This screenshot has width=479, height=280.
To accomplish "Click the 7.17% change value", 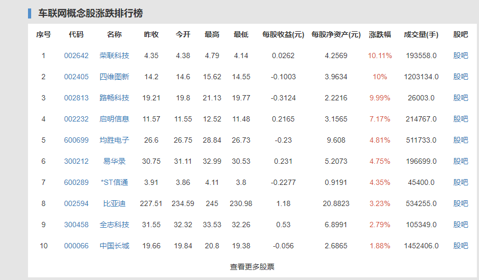I will (380, 119).
